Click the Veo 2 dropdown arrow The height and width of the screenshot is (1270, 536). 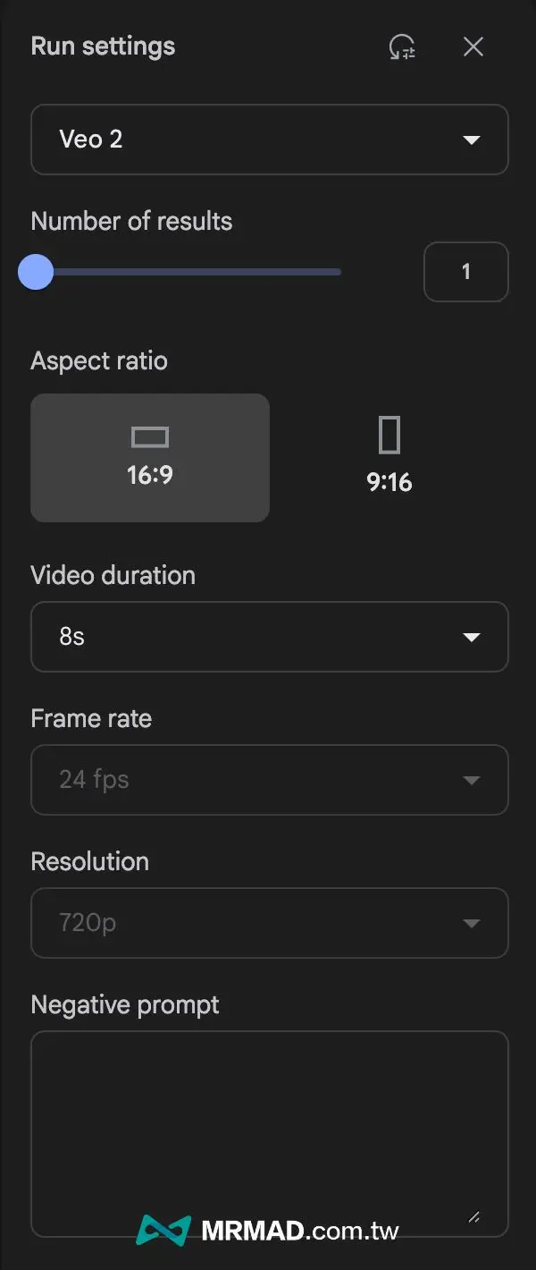pyautogui.click(x=471, y=140)
